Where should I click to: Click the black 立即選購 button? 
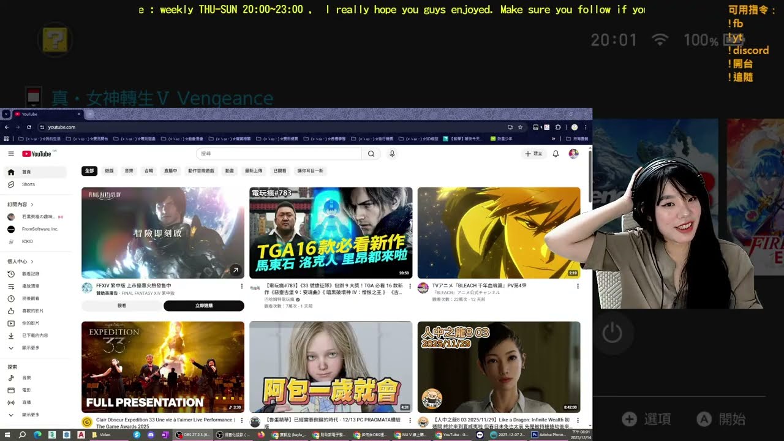(x=204, y=306)
